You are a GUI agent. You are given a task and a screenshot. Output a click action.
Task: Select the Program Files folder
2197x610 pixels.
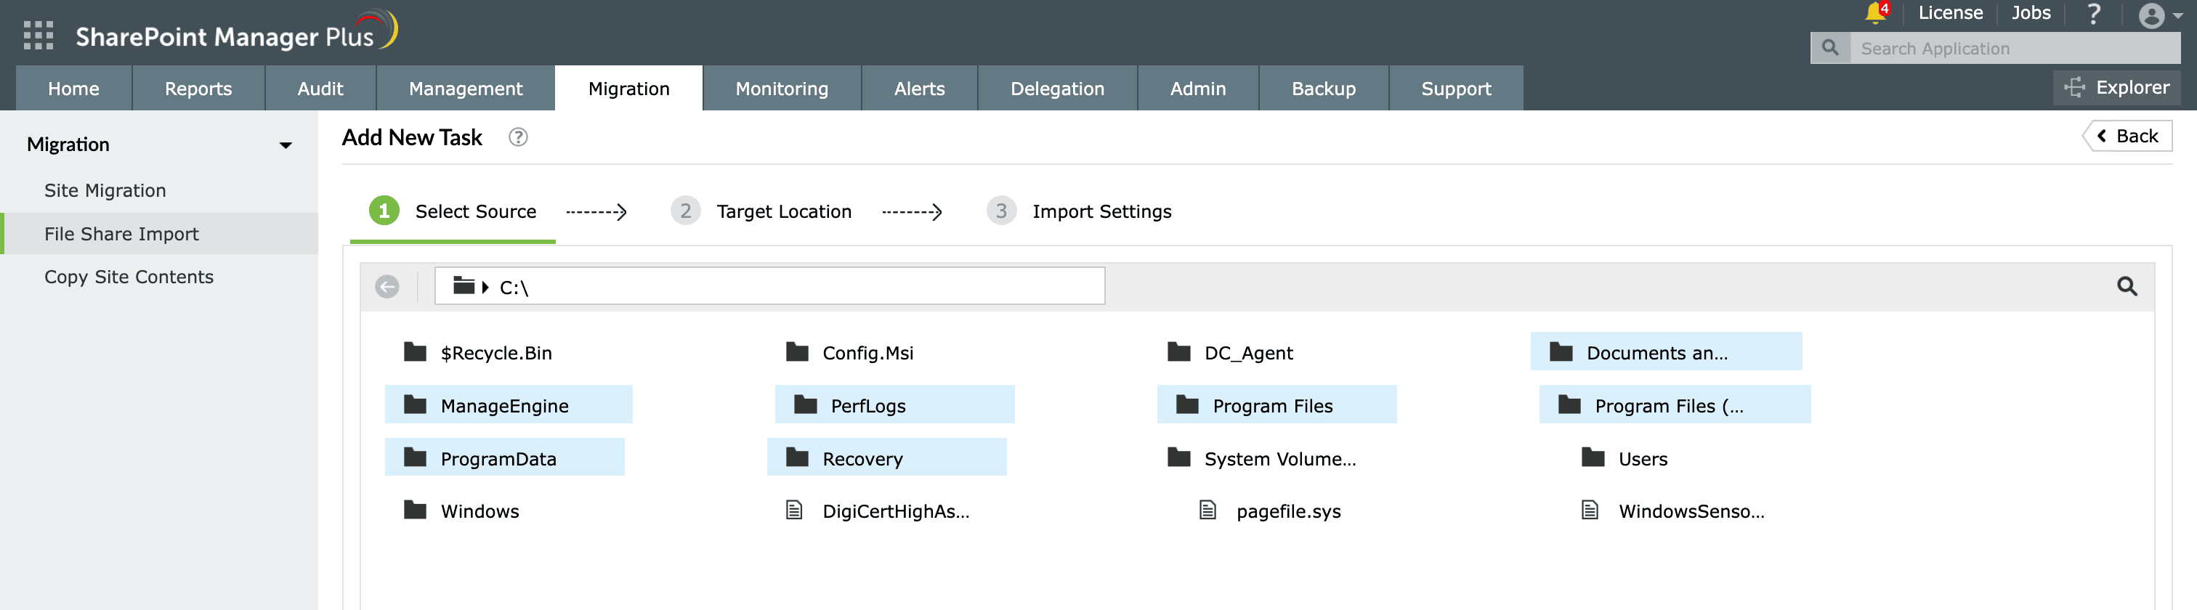pyautogui.click(x=1276, y=404)
